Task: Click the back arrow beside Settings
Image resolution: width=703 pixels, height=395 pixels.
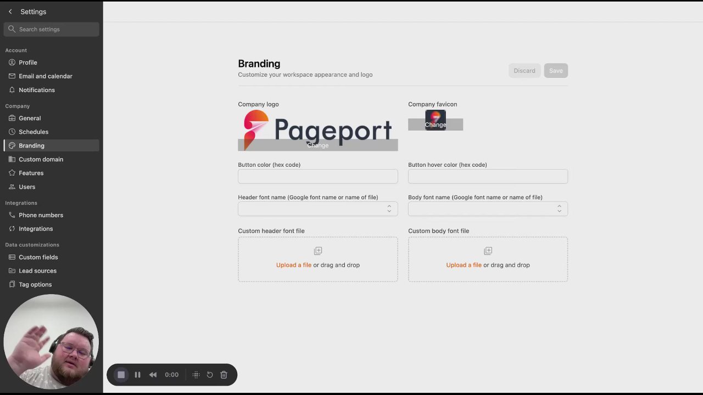Action: point(10,12)
